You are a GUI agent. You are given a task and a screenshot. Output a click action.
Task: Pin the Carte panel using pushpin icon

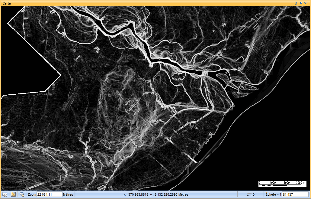coord(301,3)
